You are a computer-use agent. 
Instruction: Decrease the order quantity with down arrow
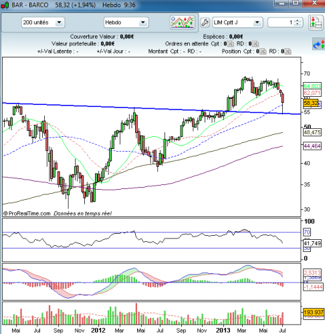298,24
